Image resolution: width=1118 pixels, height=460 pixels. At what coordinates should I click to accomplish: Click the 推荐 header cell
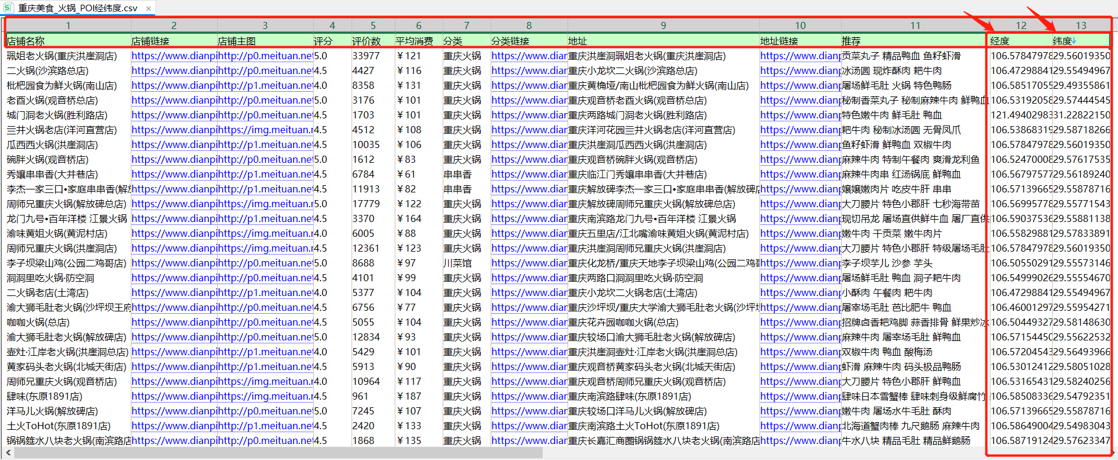point(915,41)
